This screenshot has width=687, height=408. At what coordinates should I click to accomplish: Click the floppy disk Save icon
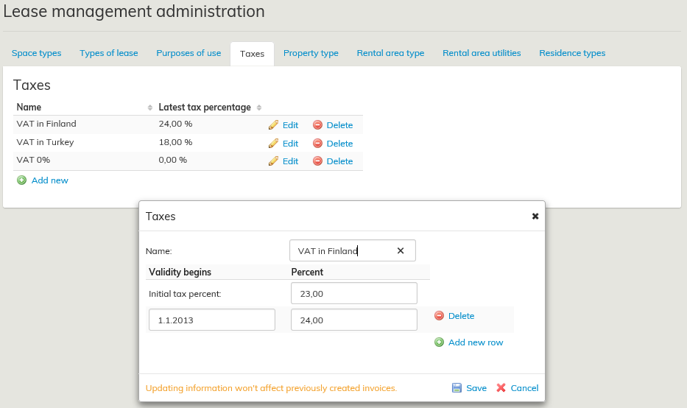click(457, 388)
